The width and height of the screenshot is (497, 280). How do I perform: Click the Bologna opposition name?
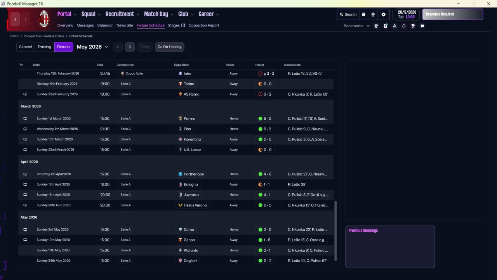pyautogui.click(x=191, y=185)
